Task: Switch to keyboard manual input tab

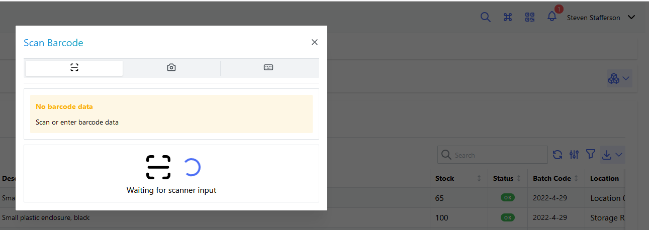Action: pyautogui.click(x=268, y=68)
